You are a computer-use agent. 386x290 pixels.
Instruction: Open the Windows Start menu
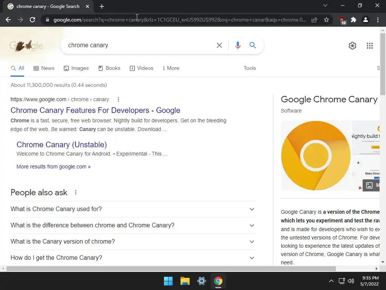(168, 281)
